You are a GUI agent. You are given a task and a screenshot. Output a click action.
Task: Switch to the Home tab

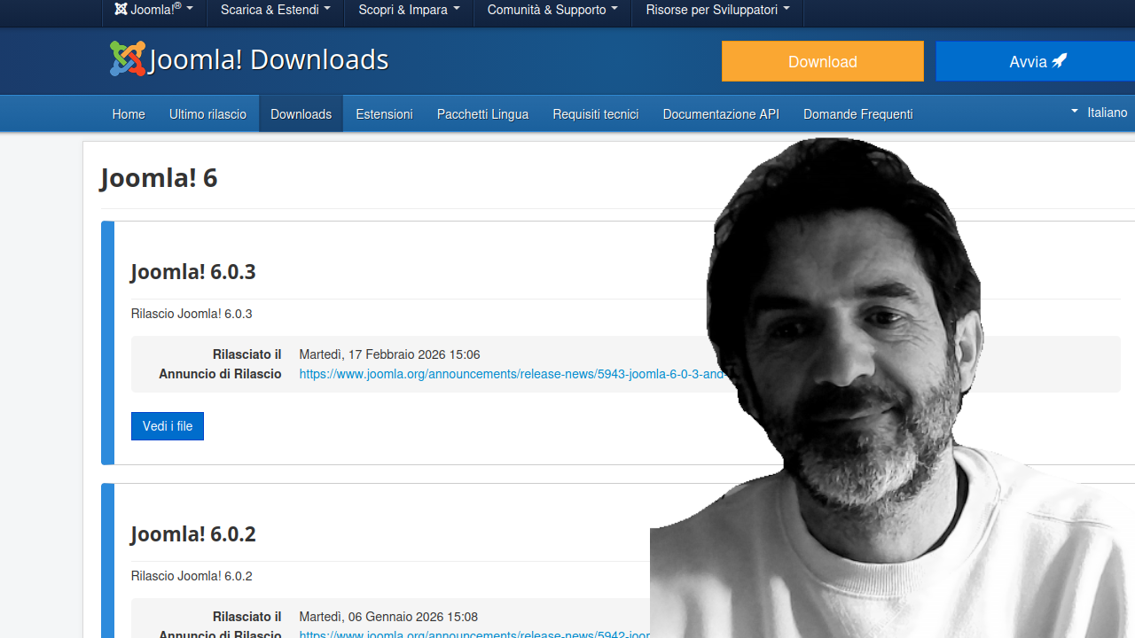[128, 113]
